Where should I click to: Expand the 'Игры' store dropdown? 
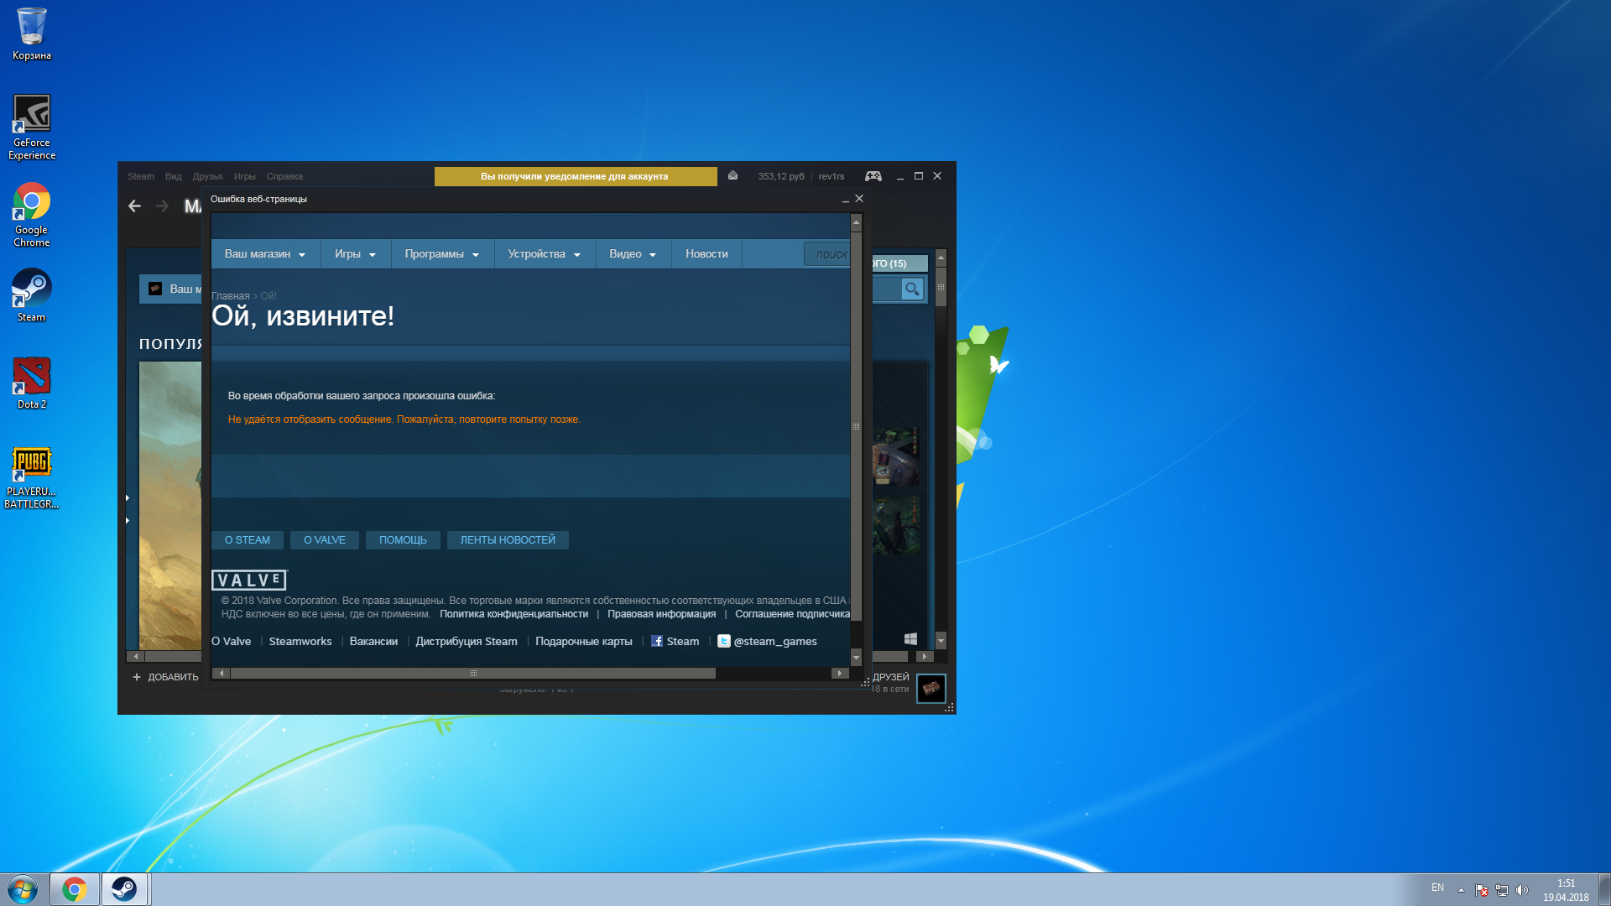(x=356, y=254)
